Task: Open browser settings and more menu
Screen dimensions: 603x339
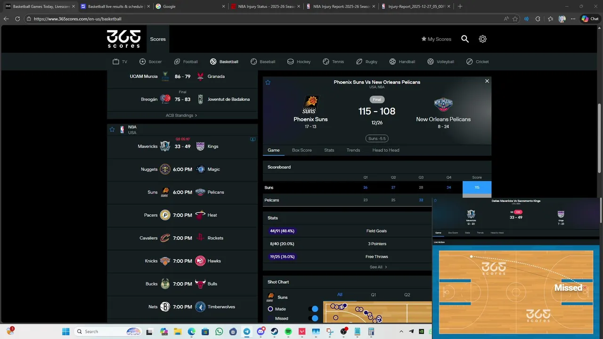Action: pyautogui.click(x=573, y=19)
